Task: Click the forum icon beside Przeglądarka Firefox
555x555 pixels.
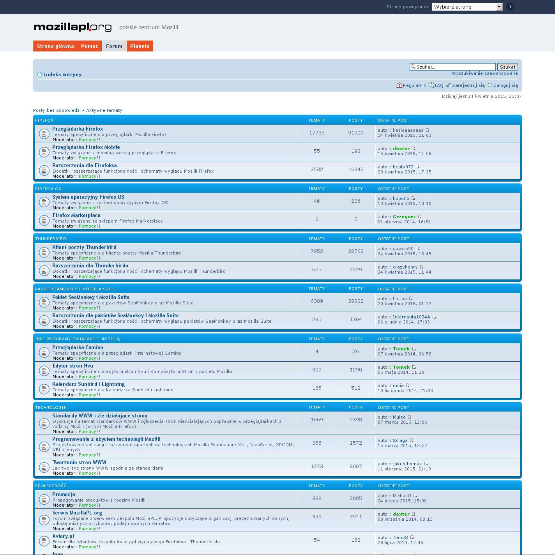Action: (x=44, y=134)
